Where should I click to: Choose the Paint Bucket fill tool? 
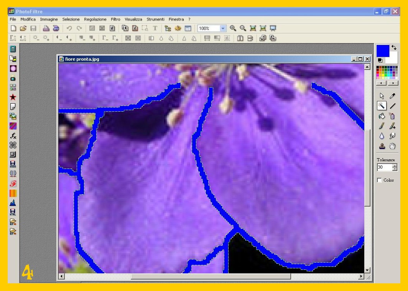[382, 116]
